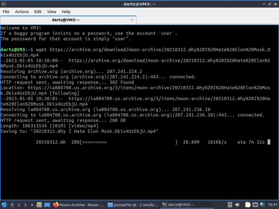Click the 'Location:' redirect line
Image resolution: width=279 pixels, height=209 pixels.
(x=135, y=90)
